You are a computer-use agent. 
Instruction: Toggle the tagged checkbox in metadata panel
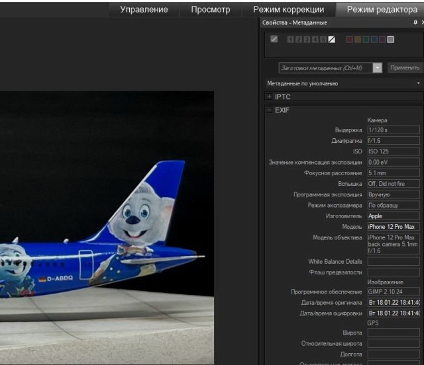click(x=274, y=40)
